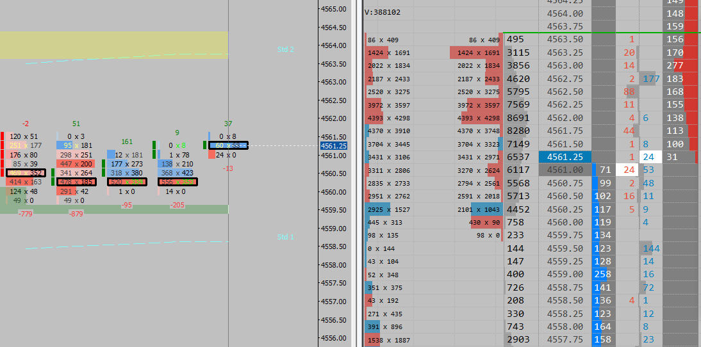Screen dimensions: 701x347
Task: Click the 2925 x 1527 DOM cell
Action: [388, 209]
